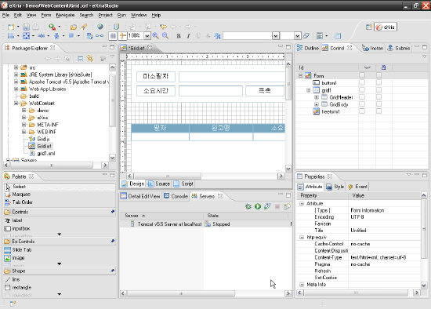The image size is (431, 309).
Task: Click the font name input field
Action: (248, 36)
